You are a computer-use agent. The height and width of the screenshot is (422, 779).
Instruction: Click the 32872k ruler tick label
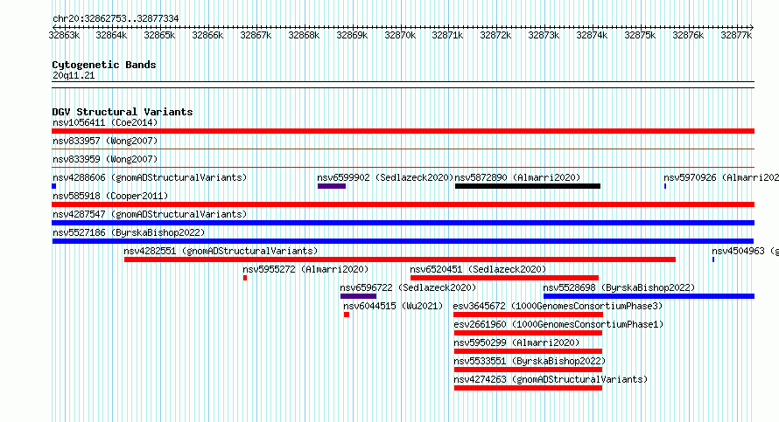pos(495,35)
